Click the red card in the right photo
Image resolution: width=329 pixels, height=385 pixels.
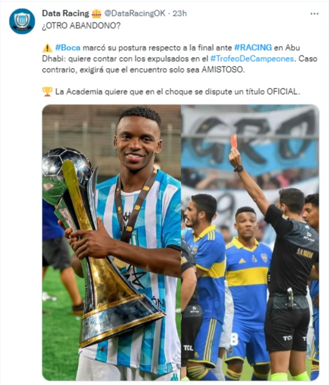pyautogui.click(x=234, y=141)
